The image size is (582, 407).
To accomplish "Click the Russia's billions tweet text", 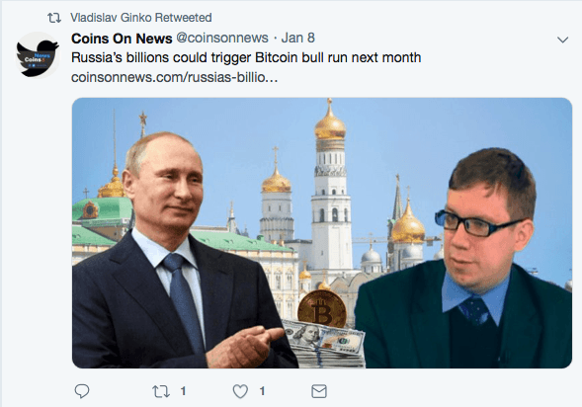I will (x=246, y=57).
